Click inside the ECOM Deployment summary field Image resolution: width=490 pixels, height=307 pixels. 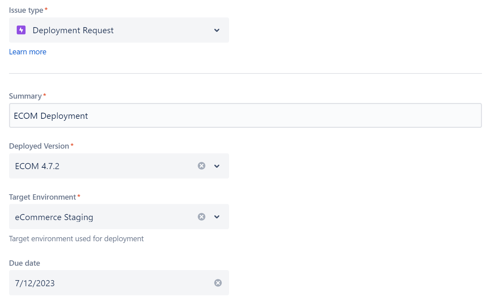(x=134, y=115)
